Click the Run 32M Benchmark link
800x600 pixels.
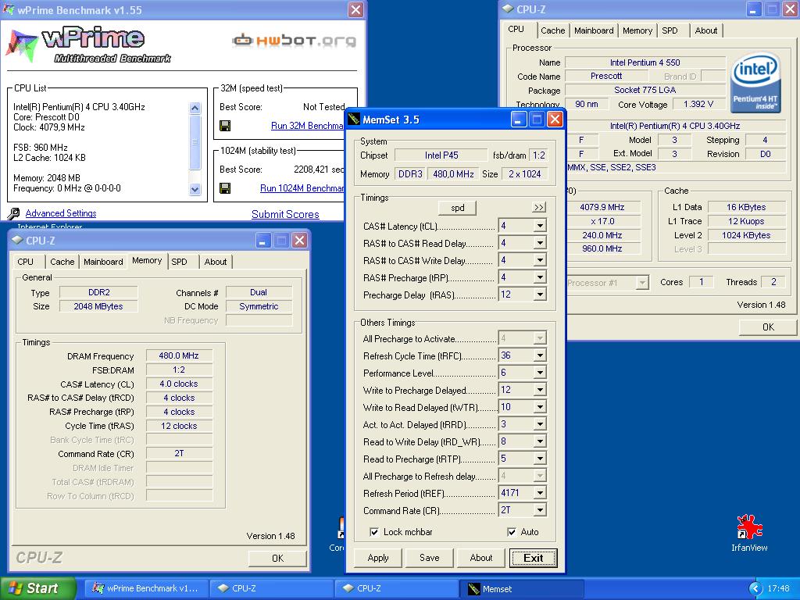click(x=307, y=126)
